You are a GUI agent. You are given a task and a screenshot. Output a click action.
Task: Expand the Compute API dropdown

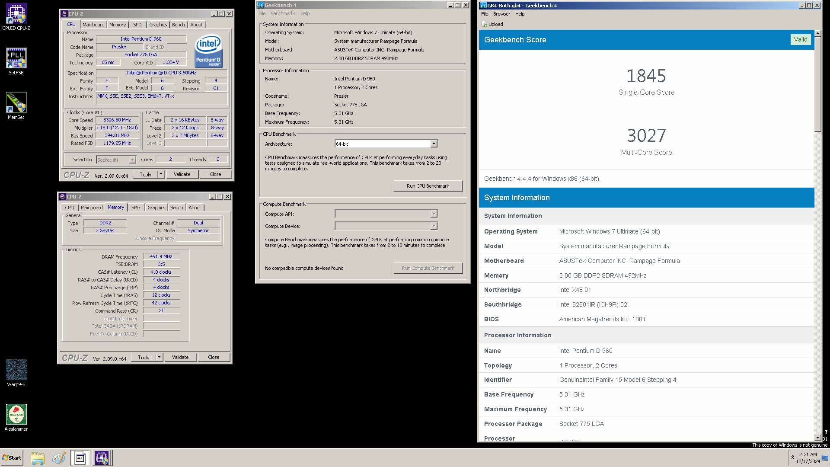point(434,214)
